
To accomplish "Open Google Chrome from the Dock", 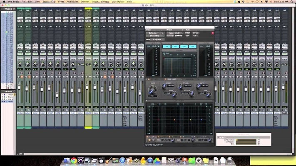I will coord(74,160).
